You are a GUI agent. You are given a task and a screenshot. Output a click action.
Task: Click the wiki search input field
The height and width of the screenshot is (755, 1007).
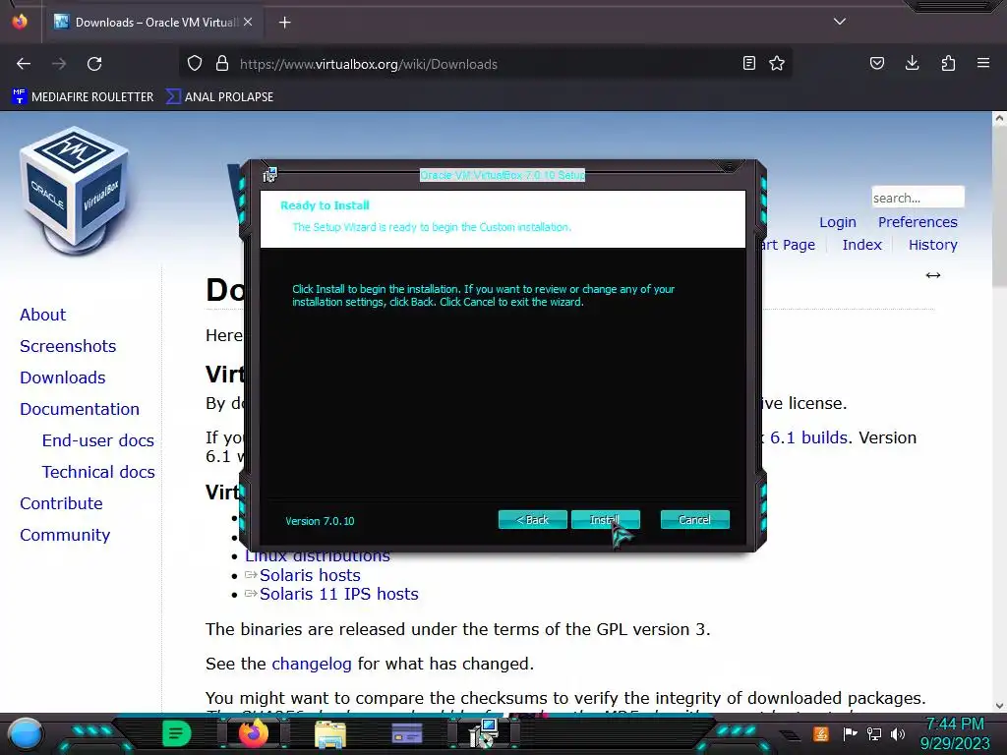pyautogui.click(x=918, y=198)
